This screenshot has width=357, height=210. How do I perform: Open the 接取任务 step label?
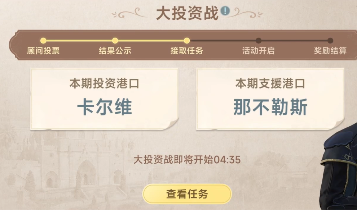click(x=187, y=51)
